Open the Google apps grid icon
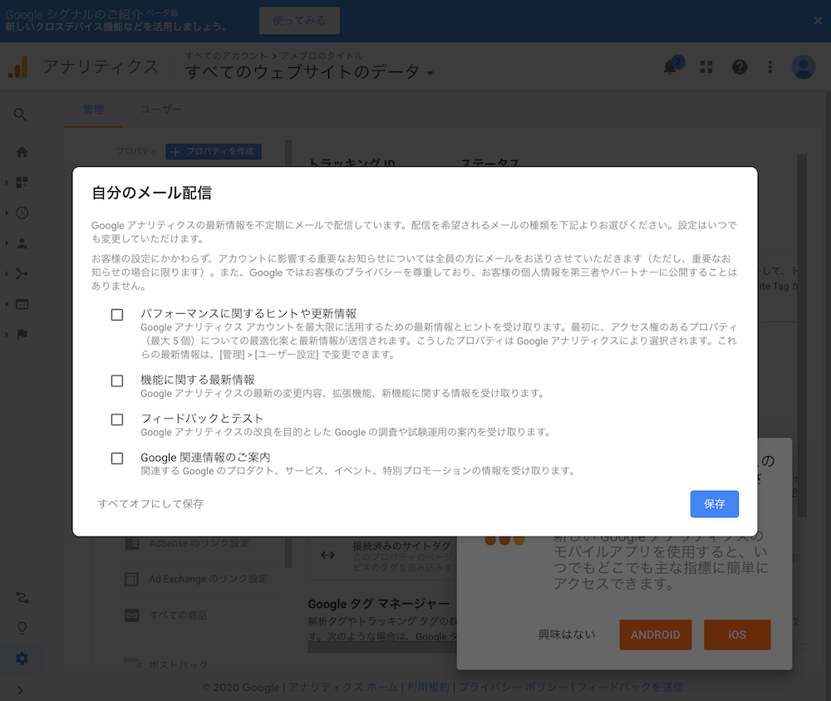This screenshot has width=831, height=701. click(x=706, y=66)
